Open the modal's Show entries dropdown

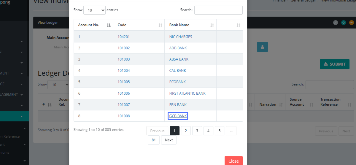pos(95,10)
